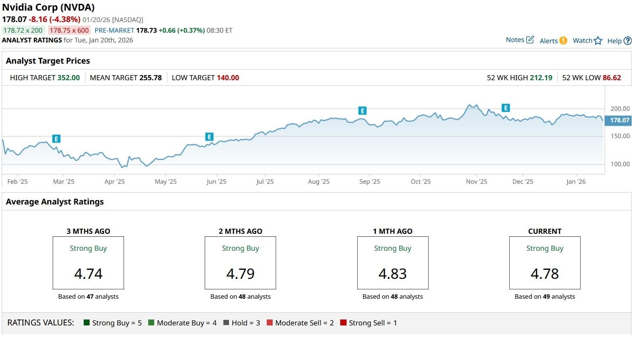Click the gray Hold legend swatch
This screenshot has height=339, width=635.
coord(226,323)
